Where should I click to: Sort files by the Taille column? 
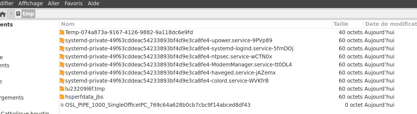[x=341, y=24]
